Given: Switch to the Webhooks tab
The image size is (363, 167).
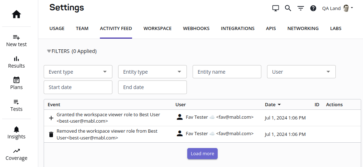Looking at the screenshot, I should pyautogui.click(x=196, y=29).
